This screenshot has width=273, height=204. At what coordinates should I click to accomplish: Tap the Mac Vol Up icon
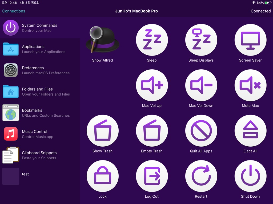tap(152, 85)
